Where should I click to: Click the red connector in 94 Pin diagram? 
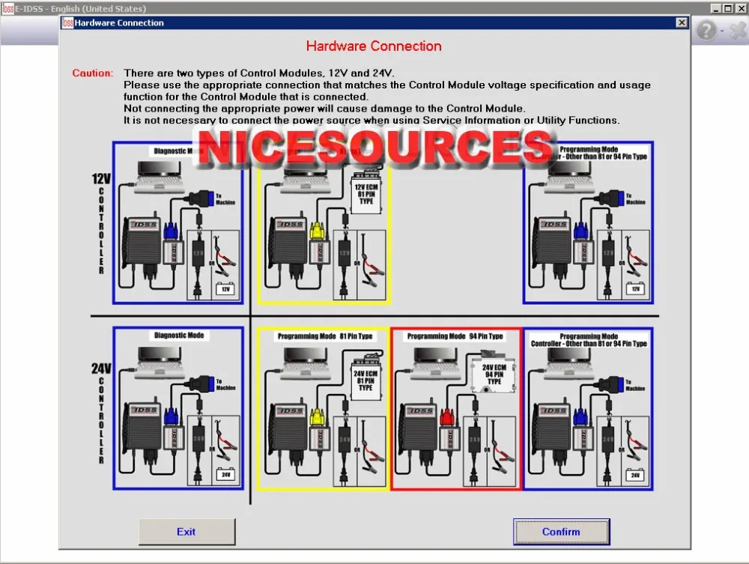[x=448, y=417]
